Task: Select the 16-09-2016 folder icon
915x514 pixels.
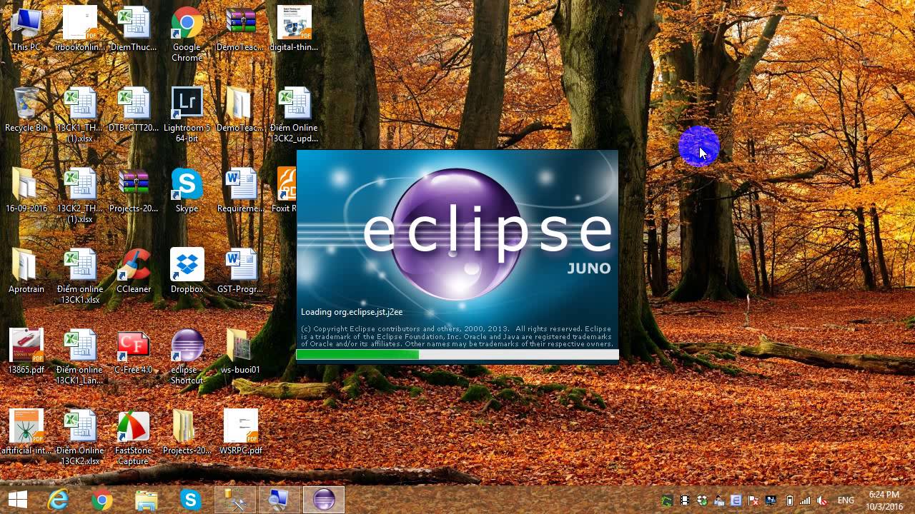Action: pos(26,190)
